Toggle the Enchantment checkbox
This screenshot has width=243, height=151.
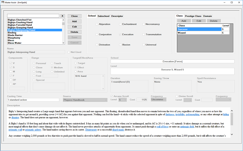pyautogui.click(x=120, y=24)
